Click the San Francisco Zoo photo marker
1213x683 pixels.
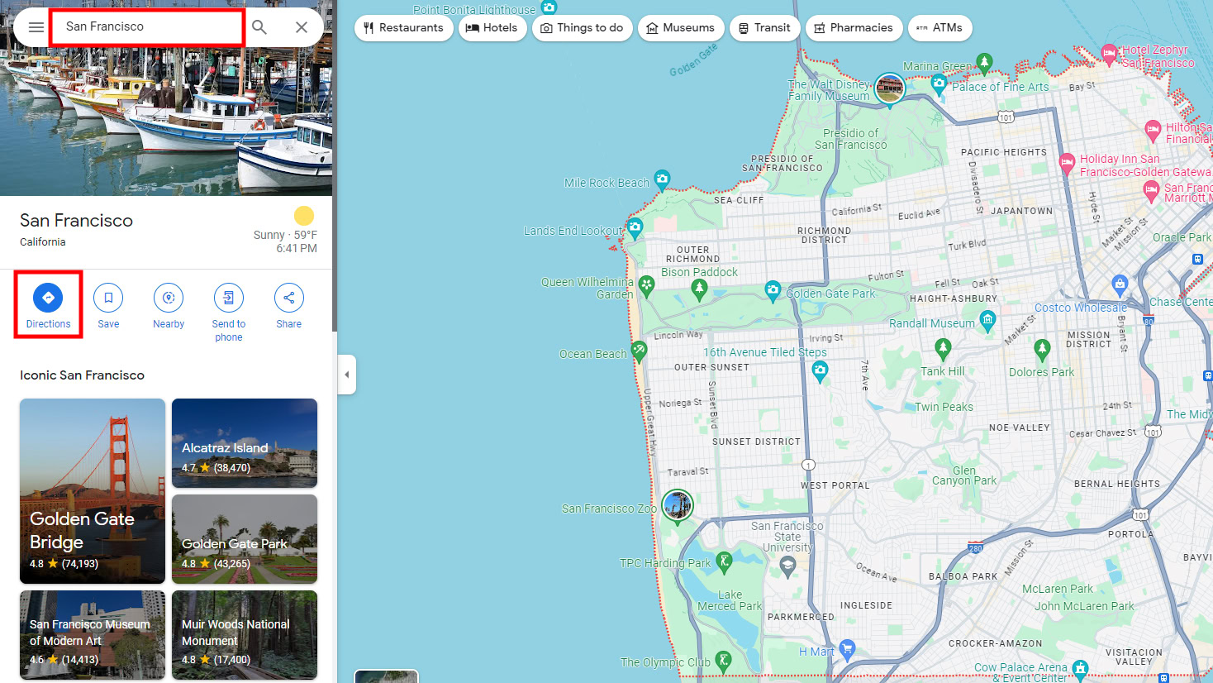click(678, 505)
